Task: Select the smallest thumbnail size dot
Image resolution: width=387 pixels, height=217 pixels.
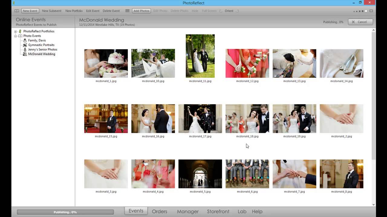Action: (354, 11)
